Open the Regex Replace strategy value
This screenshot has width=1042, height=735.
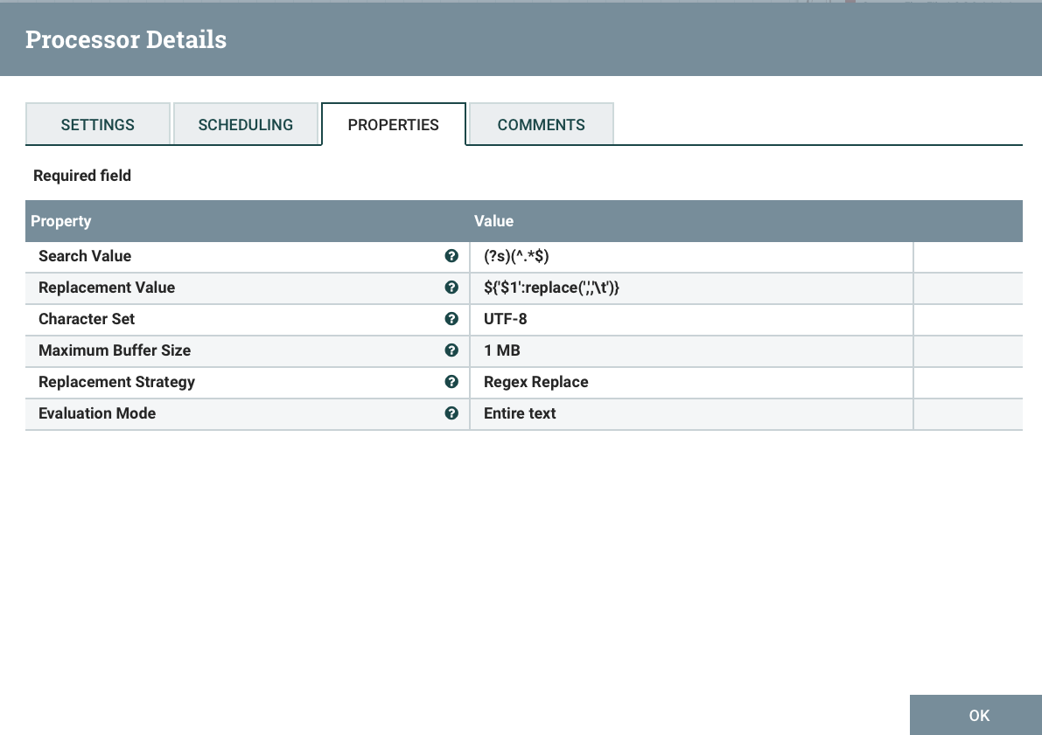click(690, 382)
